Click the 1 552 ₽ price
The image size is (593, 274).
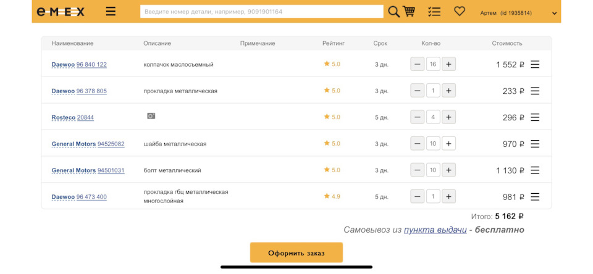[x=510, y=65]
